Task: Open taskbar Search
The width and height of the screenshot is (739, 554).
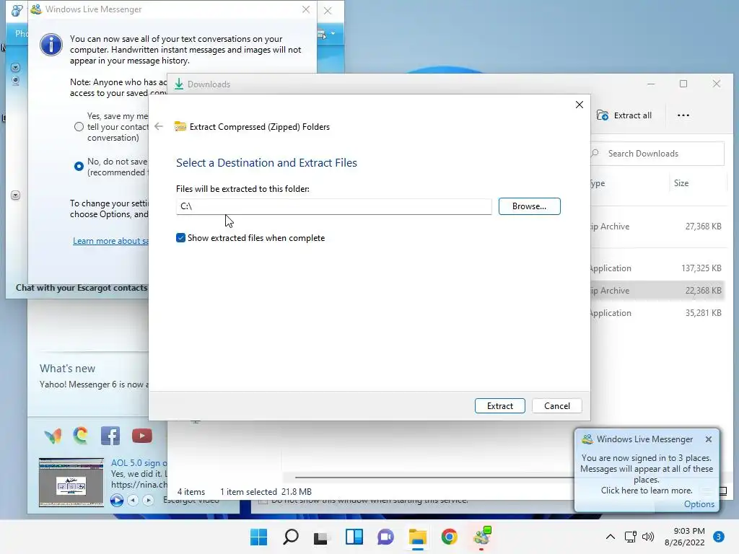Action: coord(290,537)
